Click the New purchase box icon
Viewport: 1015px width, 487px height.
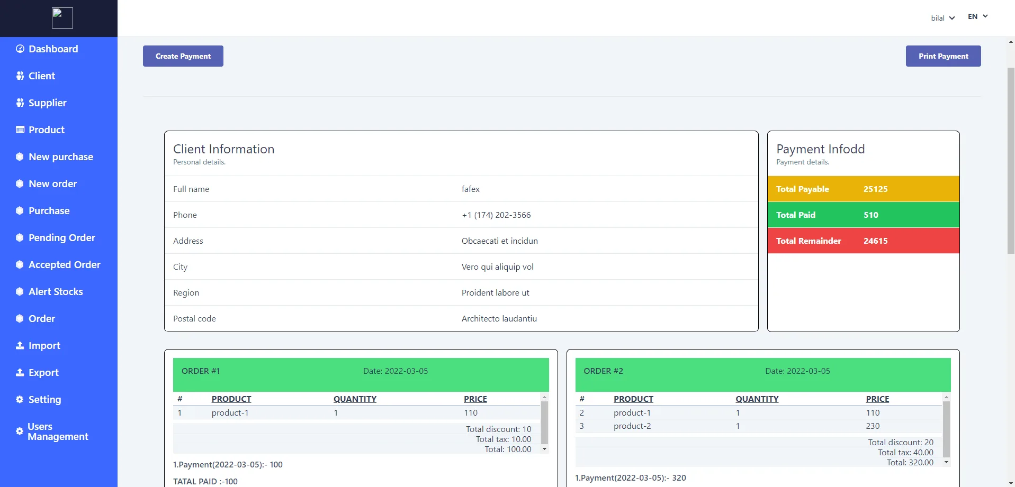tap(20, 157)
